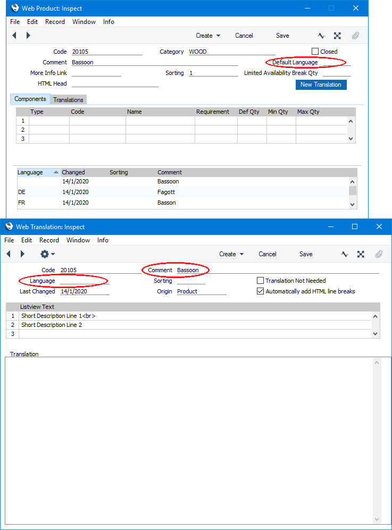
Task: Open the gear operations menu in Web Translation
Action: [x=47, y=254]
